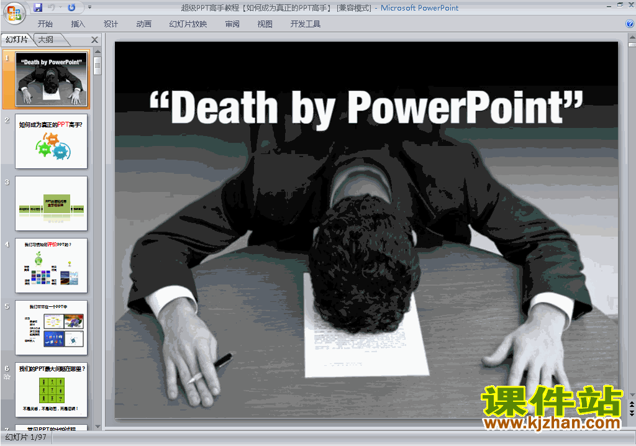Select slide 2 thumbnail 如何成为真正的PPT高手
636x446 pixels.
(51, 141)
